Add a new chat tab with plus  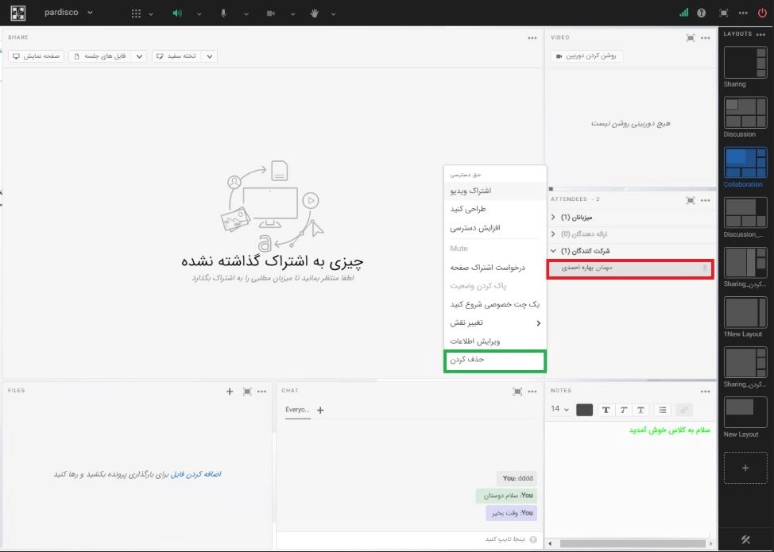[320, 410]
